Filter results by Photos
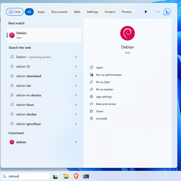 pos(127,12)
